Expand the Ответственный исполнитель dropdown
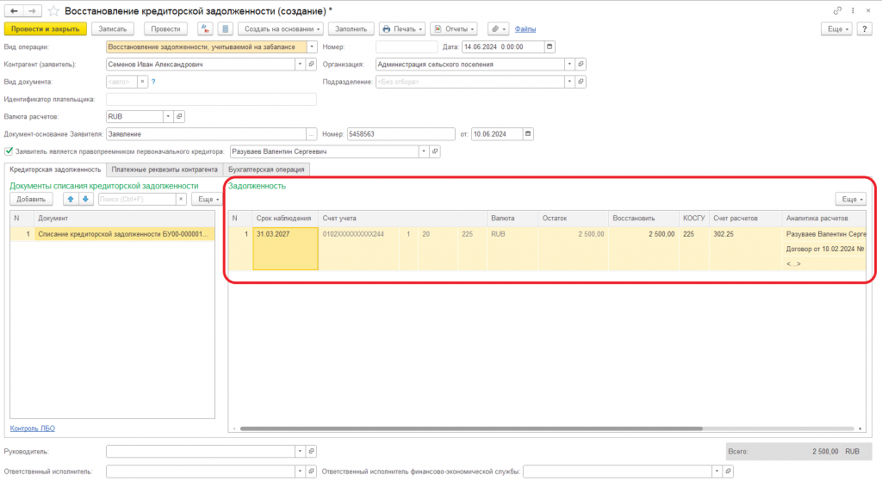882x481 pixels. (300, 472)
